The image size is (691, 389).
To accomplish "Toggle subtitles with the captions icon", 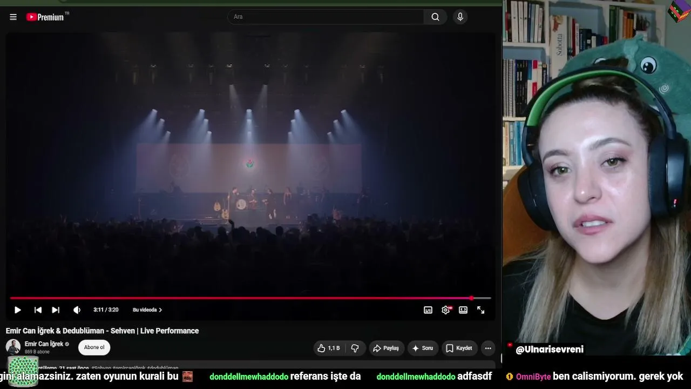I will coord(428,310).
